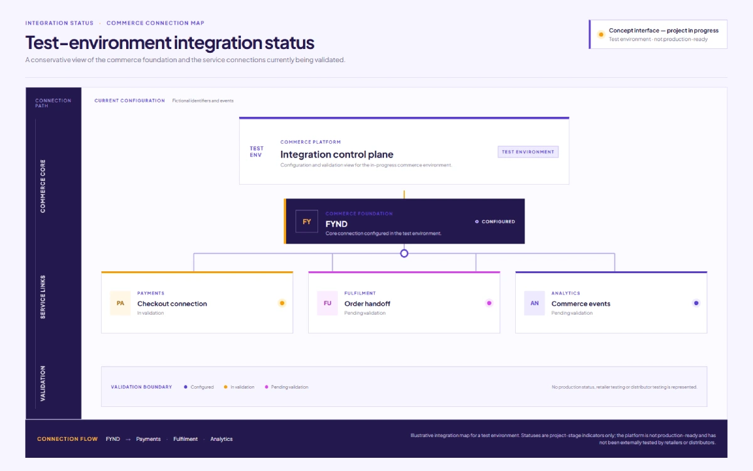Click the purple status dot on Commerce events

click(x=696, y=303)
